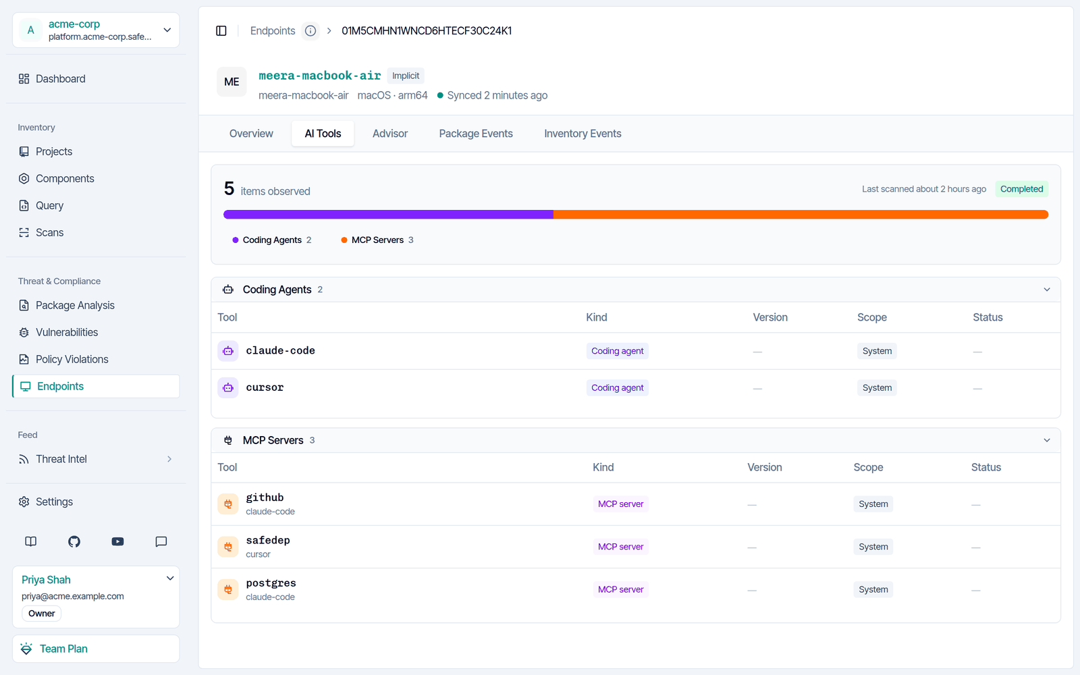Click the orange MCP Servers bar segment
This screenshot has width=1080, height=675.
click(801, 215)
